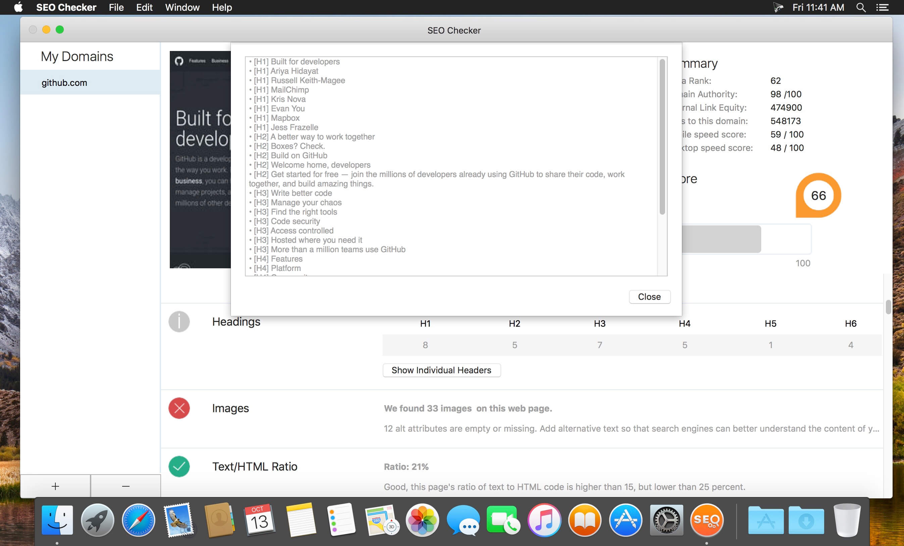This screenshot has width=904, height=546.
Task: Open Downloads folder in Dock
Action: tap(806, 520)
